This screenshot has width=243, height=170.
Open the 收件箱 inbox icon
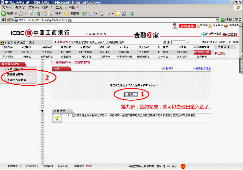[x=198, y=26]
